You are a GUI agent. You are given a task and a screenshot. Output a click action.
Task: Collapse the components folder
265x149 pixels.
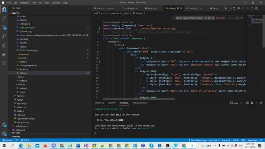[23, 54]
